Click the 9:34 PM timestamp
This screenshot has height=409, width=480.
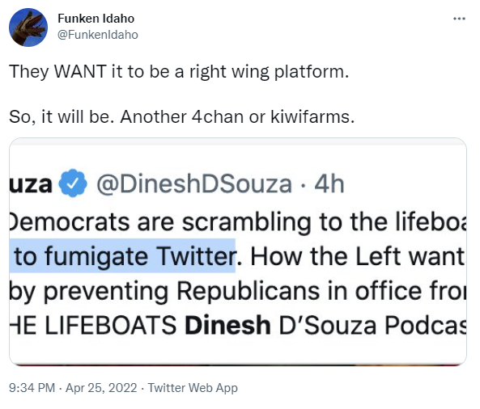coord(32,388)
